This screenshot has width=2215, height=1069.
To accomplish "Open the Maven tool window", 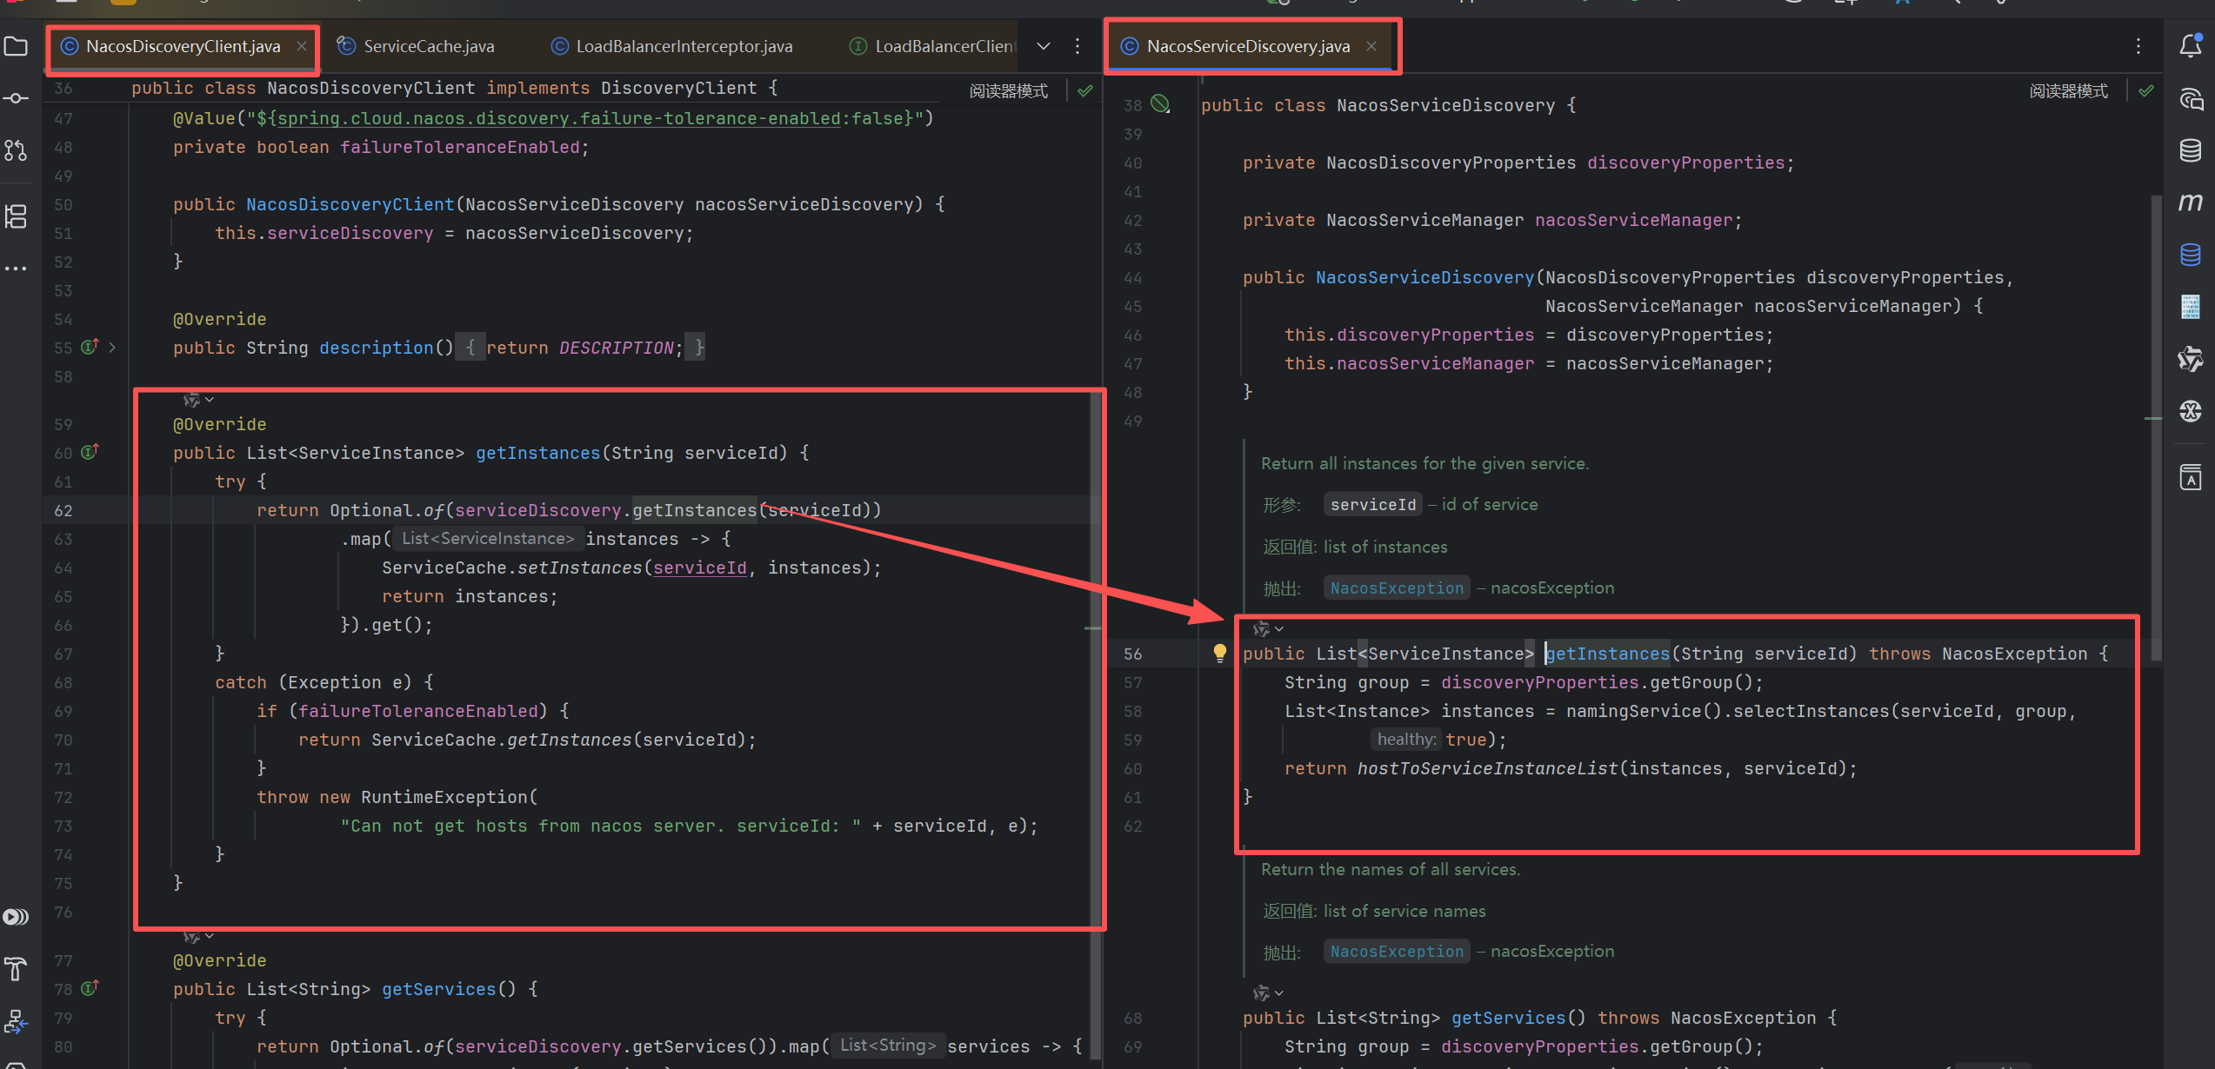I will click(x=2191, y=203).
